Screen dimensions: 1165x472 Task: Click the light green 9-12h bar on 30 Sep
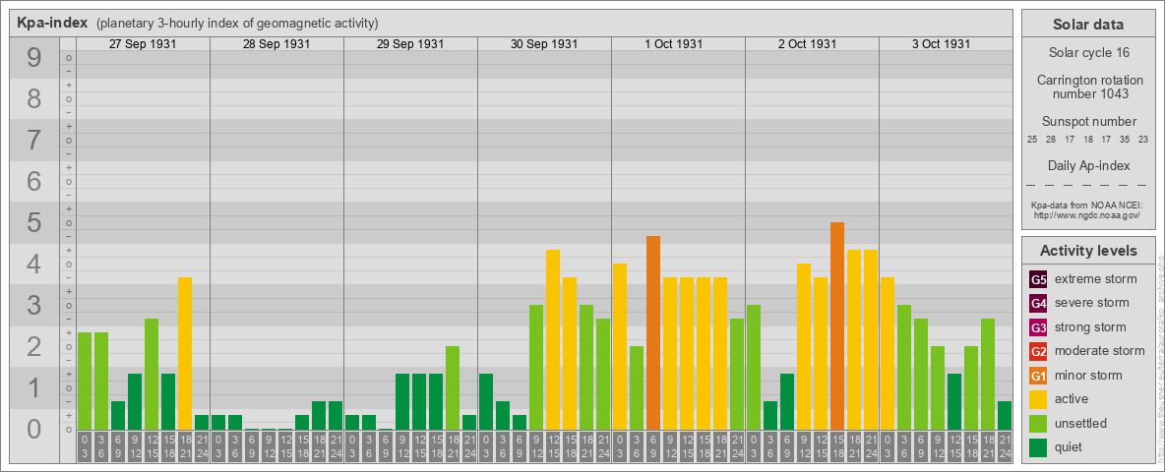[535, 368]
